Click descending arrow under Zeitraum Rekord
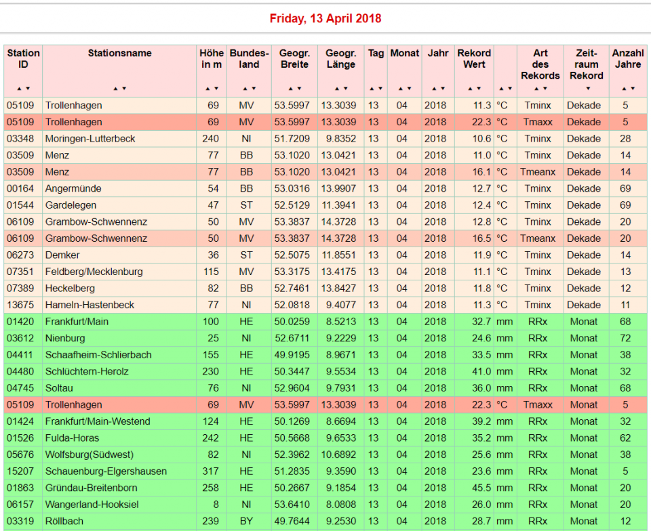 [587, 89]
